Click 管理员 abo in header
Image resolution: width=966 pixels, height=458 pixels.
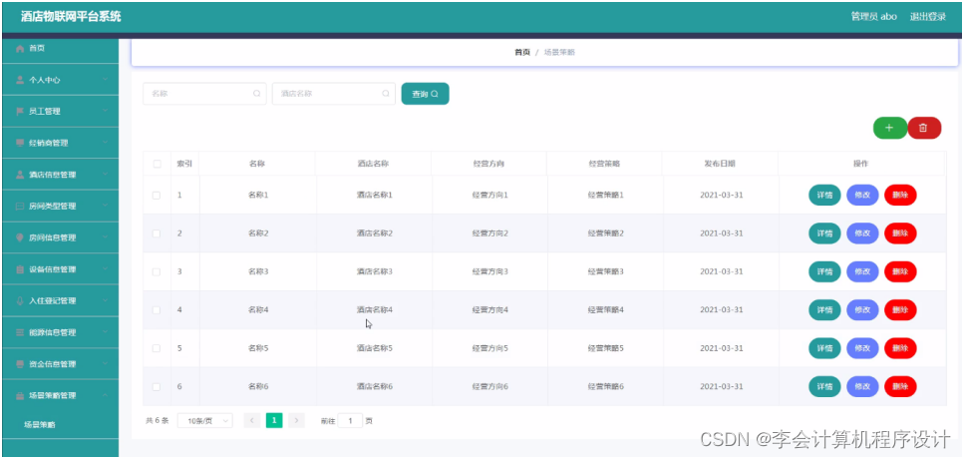(873, 17)
